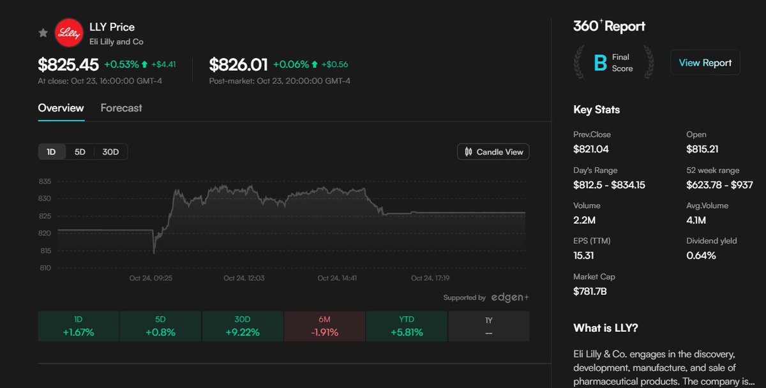The height and width of the screenshot is (388, 766).
Task: Click the What is LLY? heading
Action: [x=606, y=328]
